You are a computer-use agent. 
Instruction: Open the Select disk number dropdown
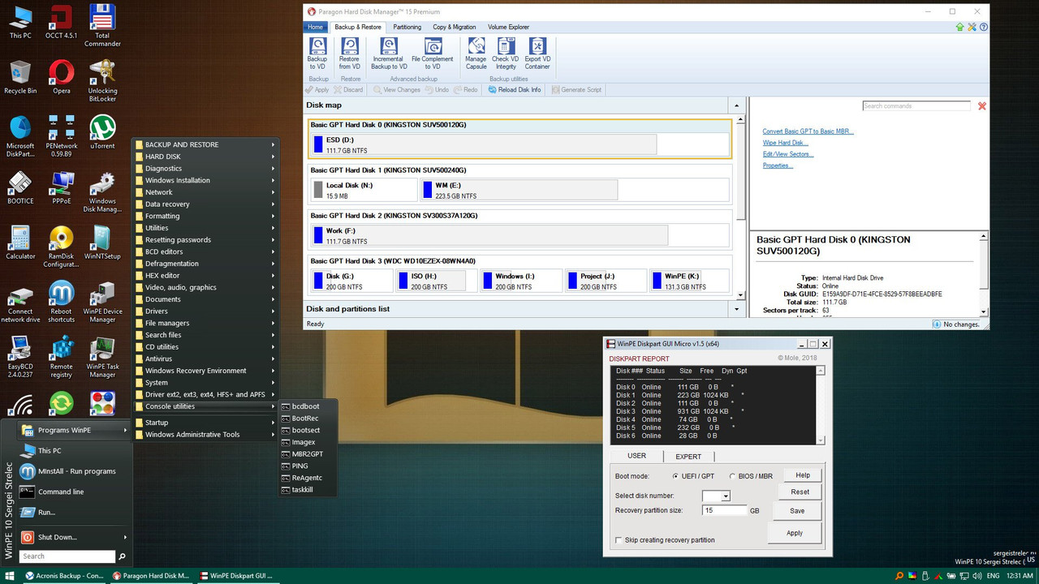pos(725,496)
